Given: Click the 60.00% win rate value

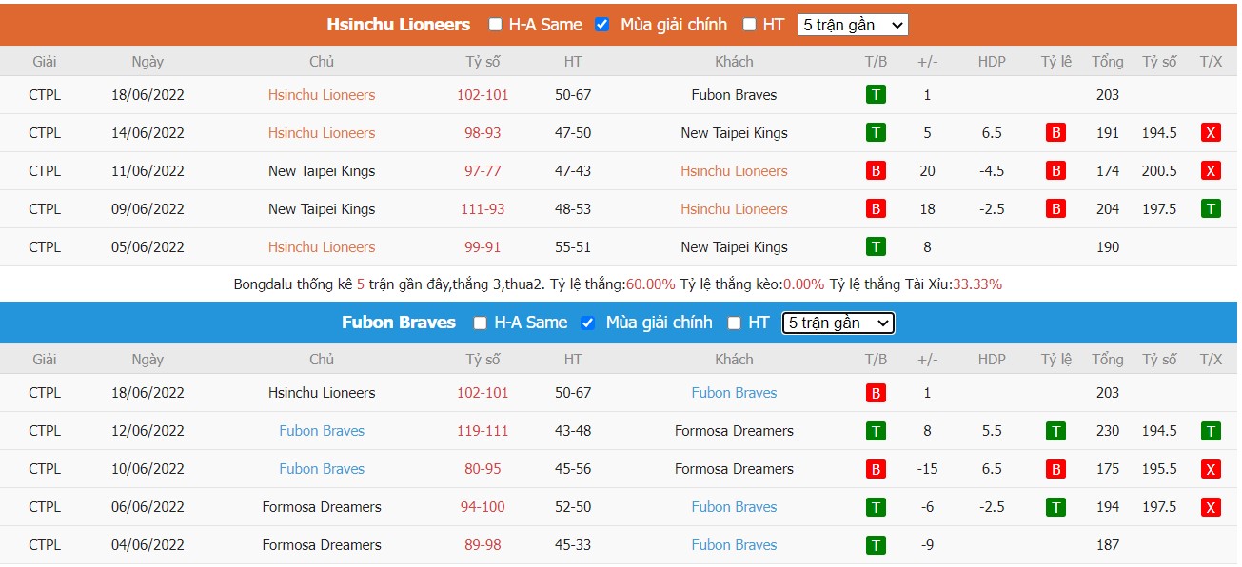Looking at the screenshot, I should [651, 284].
